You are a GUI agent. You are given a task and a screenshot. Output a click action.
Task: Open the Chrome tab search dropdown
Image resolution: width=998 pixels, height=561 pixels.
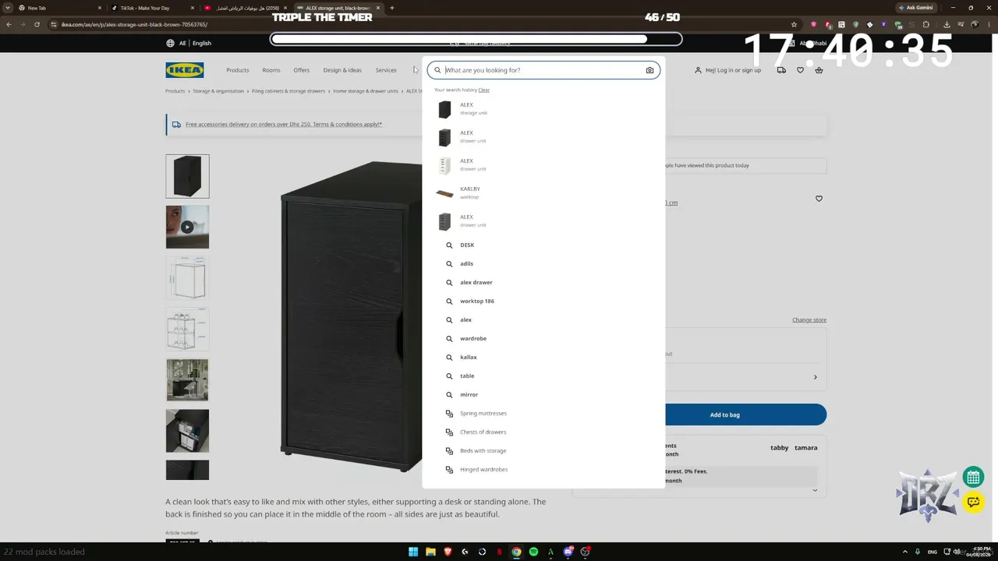click(9, 8)
